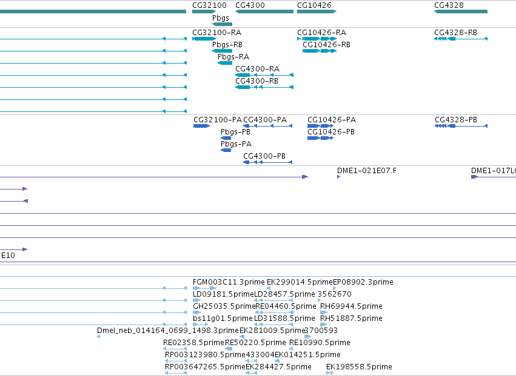Select the LD09181.5prime EST label
This screenshot has height=376, width=516.
(224, 294)
